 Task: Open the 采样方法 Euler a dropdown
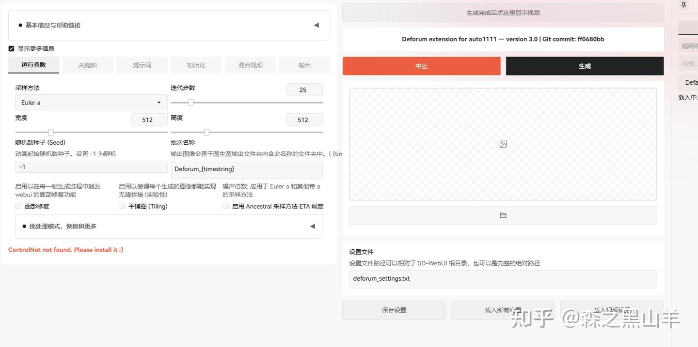(91, 103)
